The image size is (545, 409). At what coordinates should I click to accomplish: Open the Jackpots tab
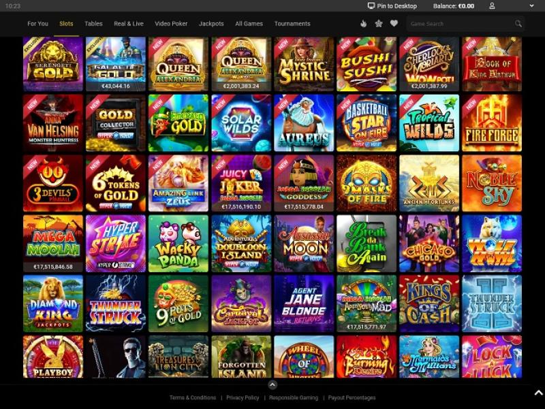(211, 24)
